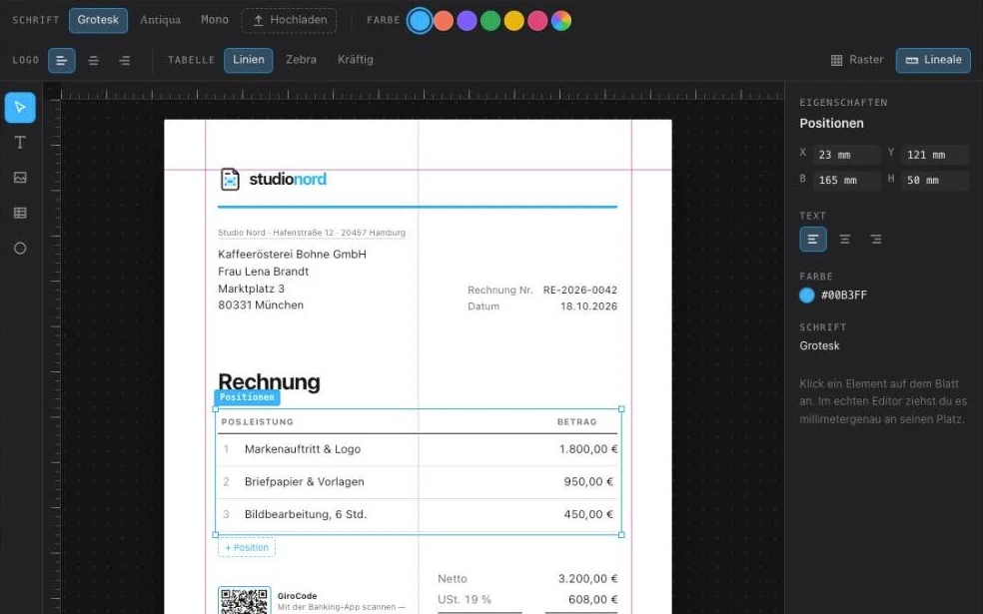Click the studionord document logo icon
The height and width of the screenshot is (614, 983).
(230, 179)
